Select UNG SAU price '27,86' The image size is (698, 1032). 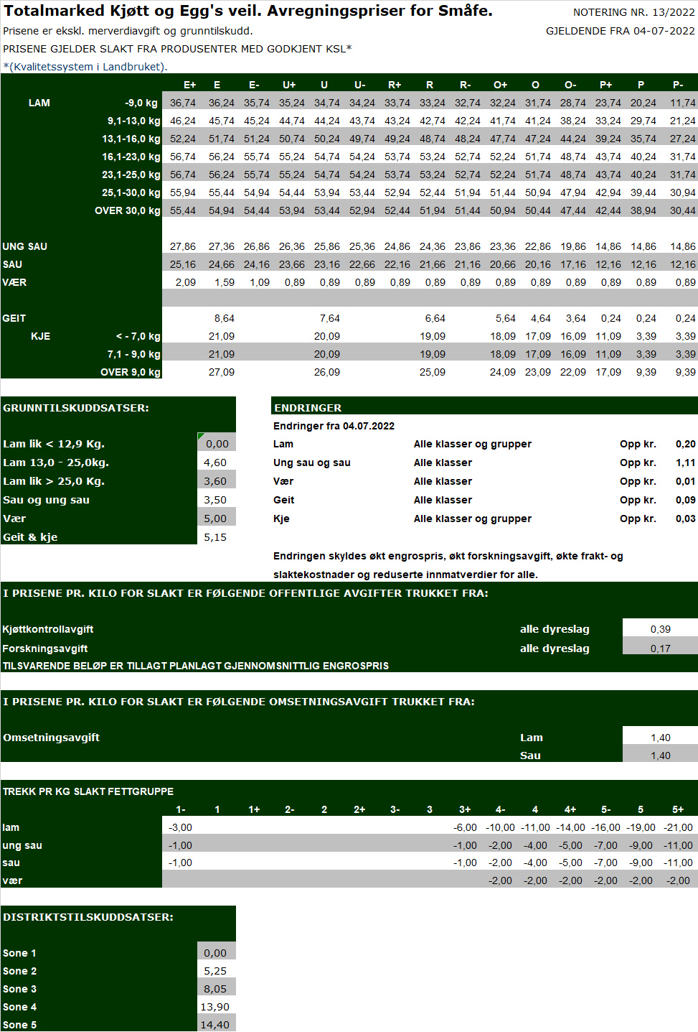183,246
